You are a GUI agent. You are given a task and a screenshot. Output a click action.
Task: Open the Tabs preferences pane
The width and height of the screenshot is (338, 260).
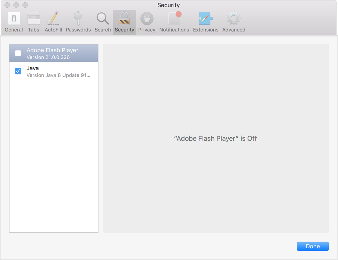[x=34, y=22]
